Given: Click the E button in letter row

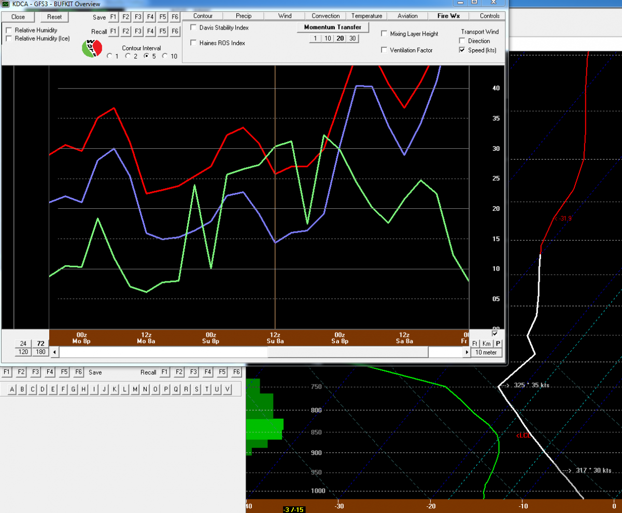Looking at the screenshot, I should coord(52,389).
